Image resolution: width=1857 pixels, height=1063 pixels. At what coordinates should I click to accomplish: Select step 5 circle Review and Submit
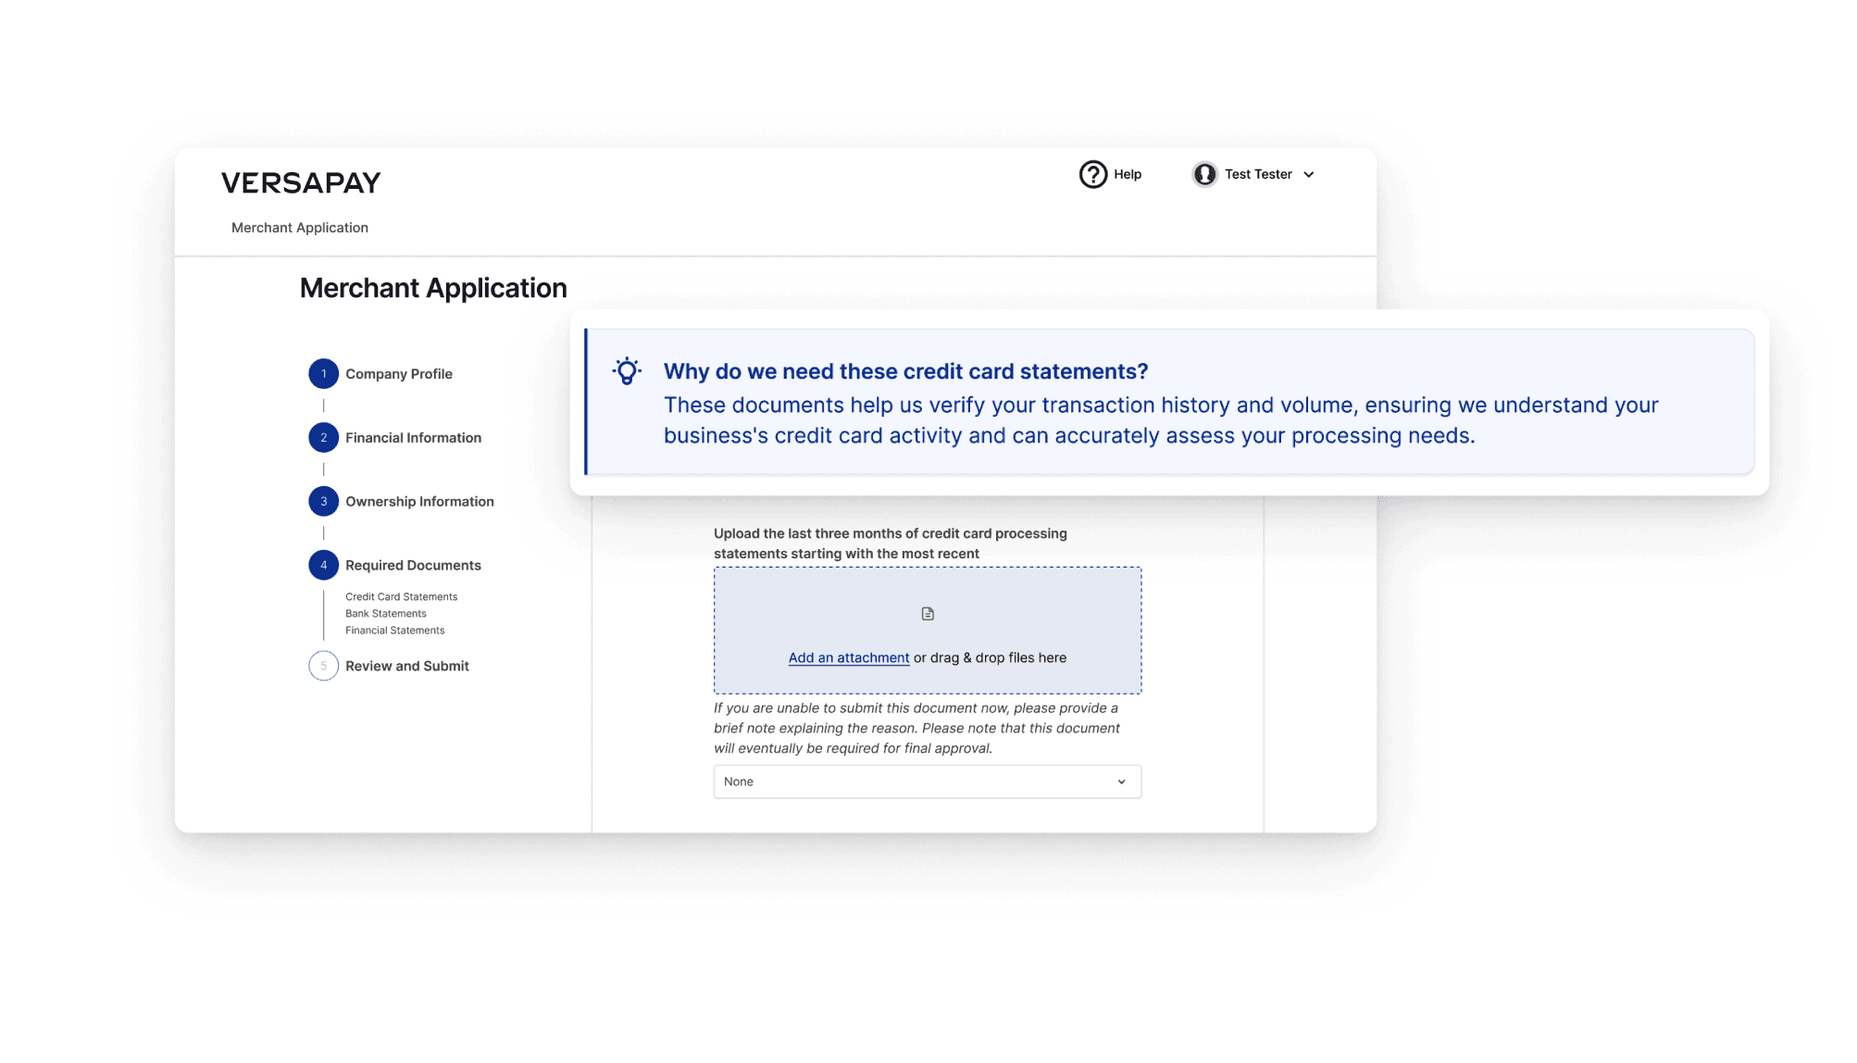coord(323,667)
